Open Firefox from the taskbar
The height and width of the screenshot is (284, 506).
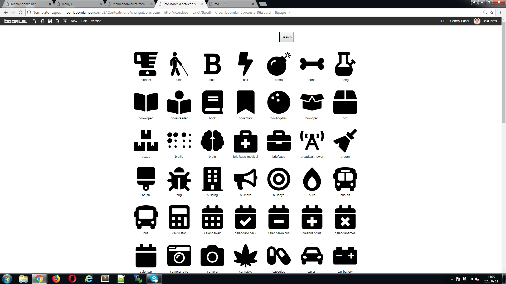[x=56, y=279]
